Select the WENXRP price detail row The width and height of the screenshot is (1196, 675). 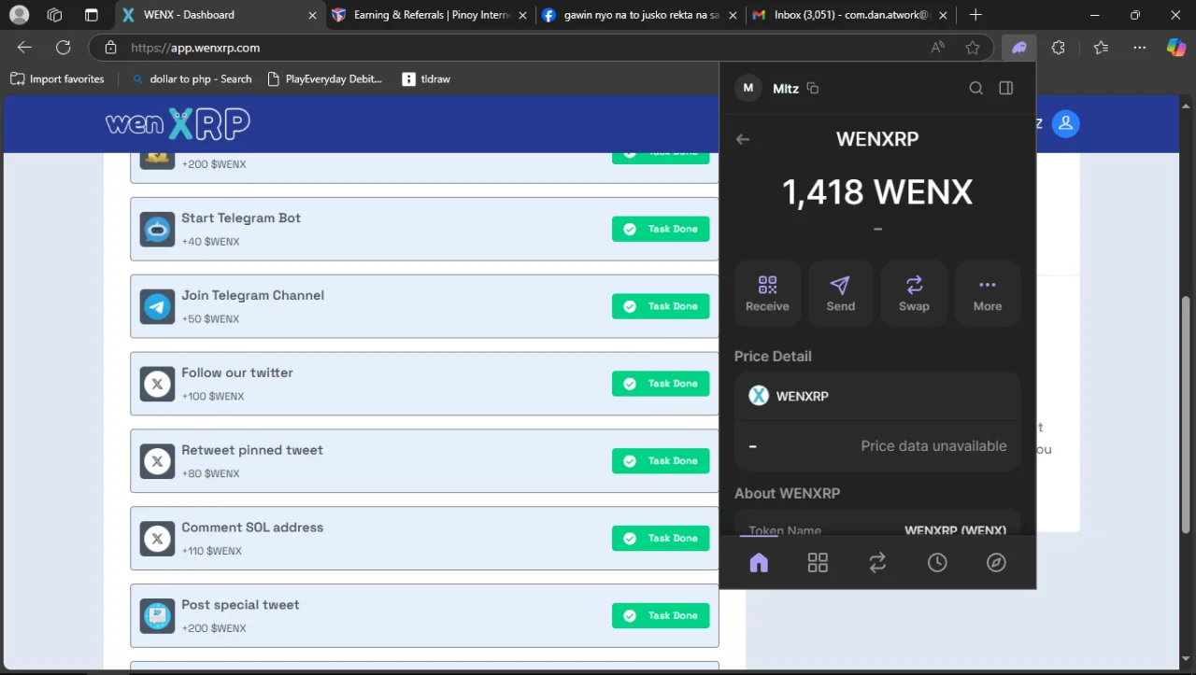pyautogui.click(x=877, y=396)
